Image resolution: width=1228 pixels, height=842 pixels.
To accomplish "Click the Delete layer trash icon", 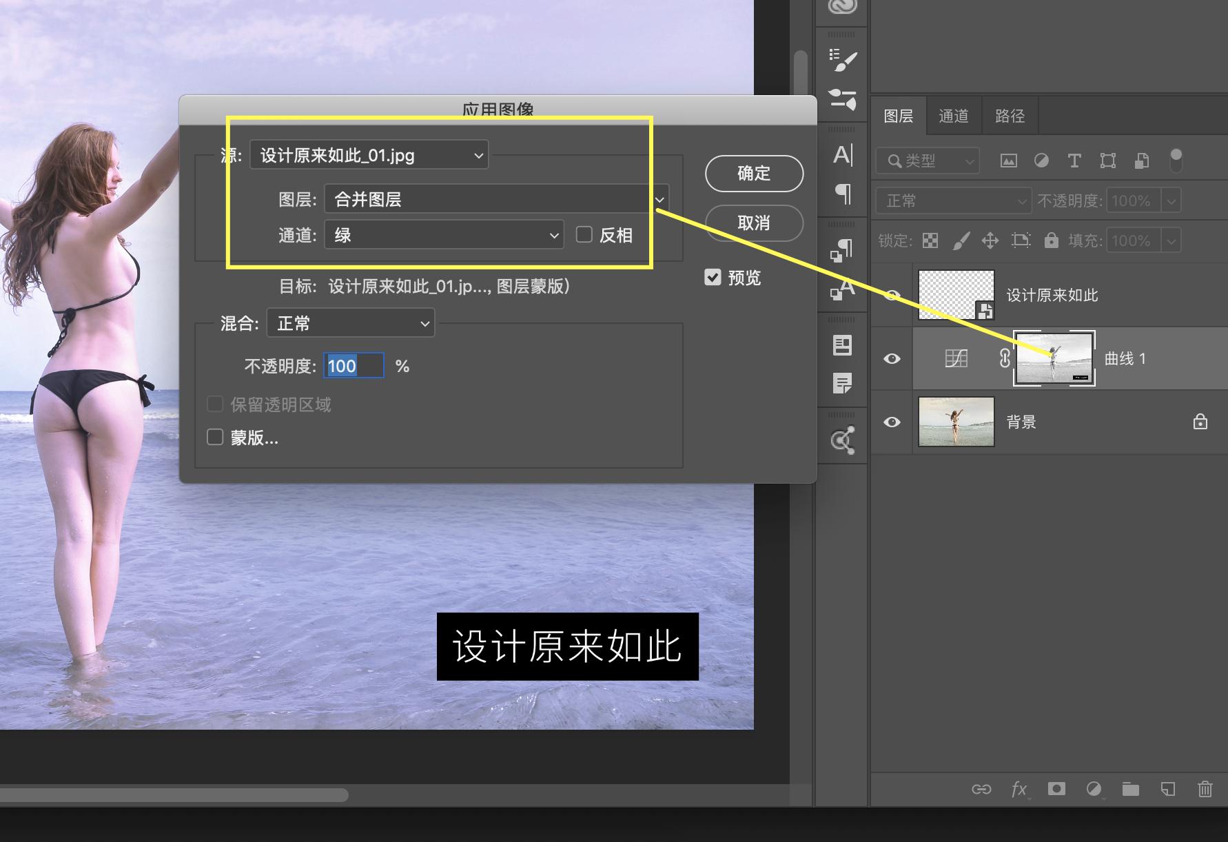I will coord(1205,790).
